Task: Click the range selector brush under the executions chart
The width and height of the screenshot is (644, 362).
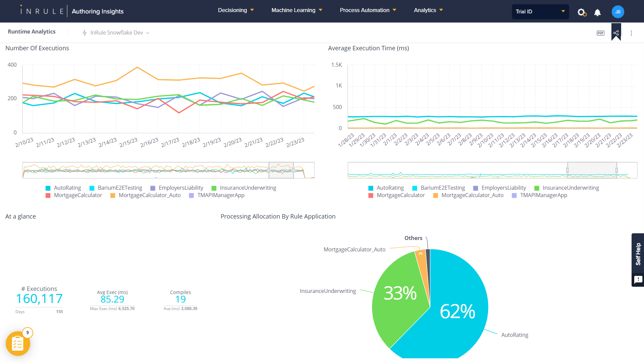Action: (x=281, y=170)
